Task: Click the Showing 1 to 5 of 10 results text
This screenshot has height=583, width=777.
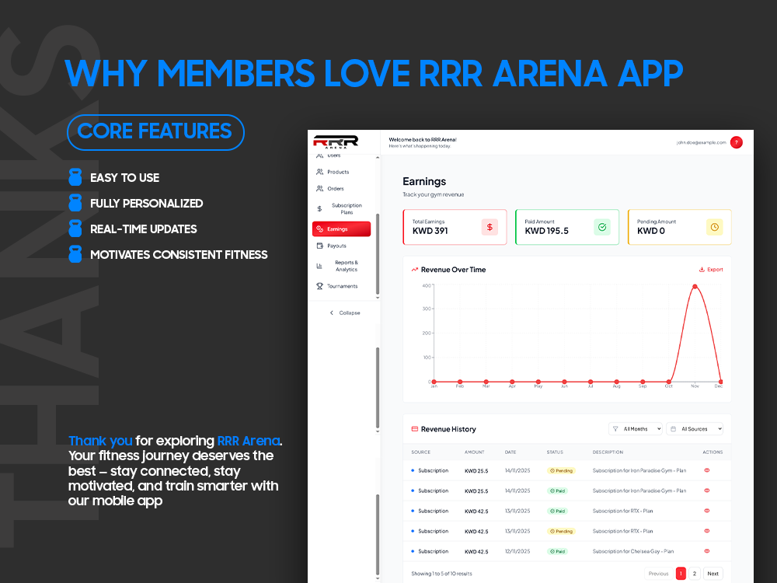Action: coord(441,574)
